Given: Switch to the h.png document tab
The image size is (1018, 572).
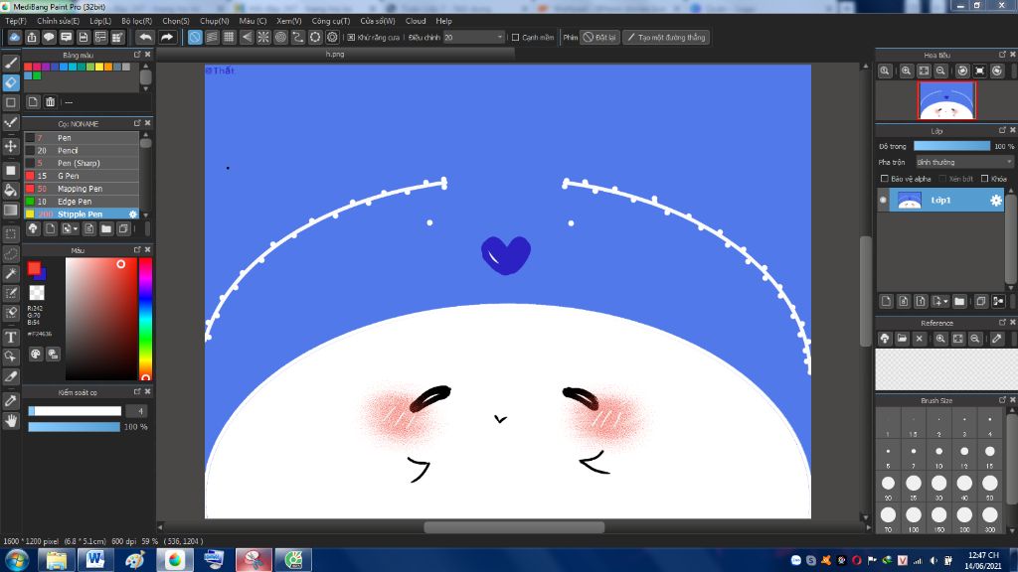Looking at the screenshot, I should click(x=335, y=55).
